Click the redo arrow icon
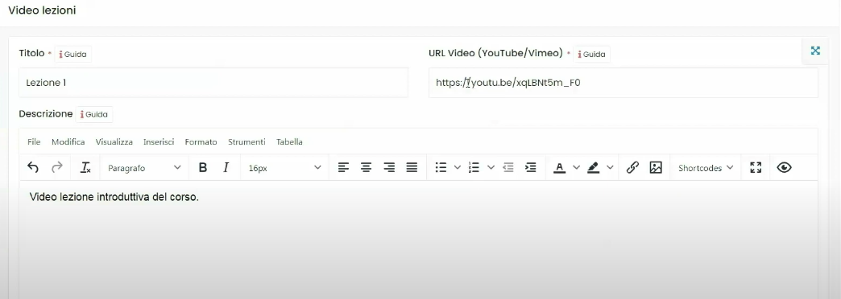This screenshot has height=299, width=841. 57,168
